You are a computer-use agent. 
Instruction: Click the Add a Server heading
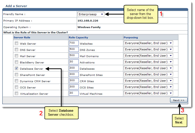tap(16, 6)
